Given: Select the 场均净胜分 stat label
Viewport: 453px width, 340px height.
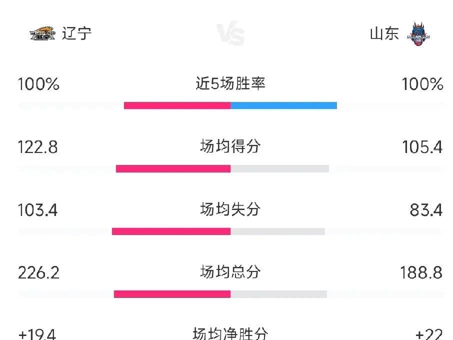Looking at the screenshot, I should click(x=230, y=333).
